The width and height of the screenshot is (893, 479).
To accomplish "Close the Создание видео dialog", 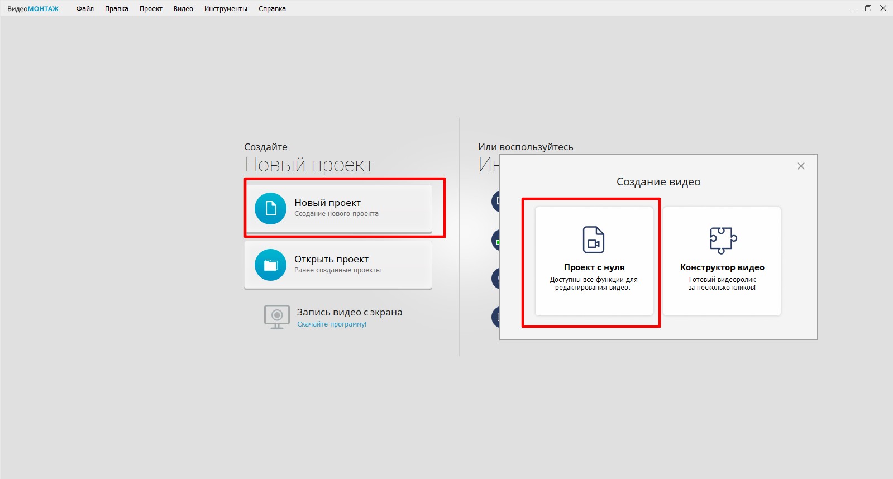I will [800, 166].
